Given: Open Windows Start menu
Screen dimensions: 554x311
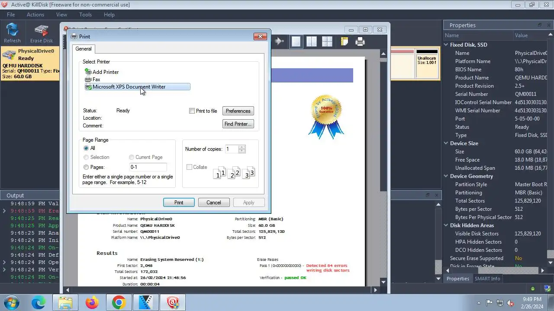Looking at the screenshot, I should tap(11, 302).
